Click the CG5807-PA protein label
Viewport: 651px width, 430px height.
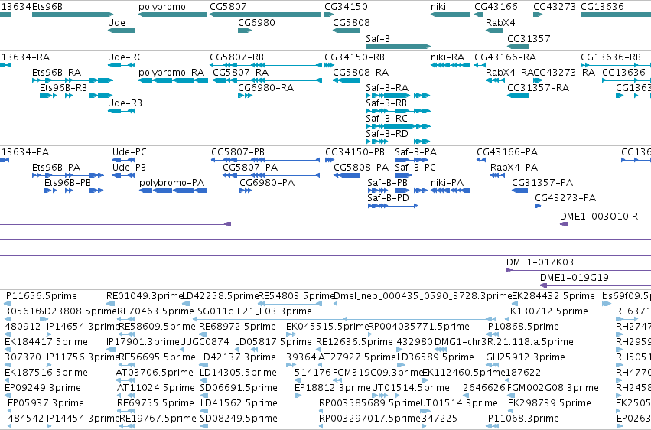(250, 168)
